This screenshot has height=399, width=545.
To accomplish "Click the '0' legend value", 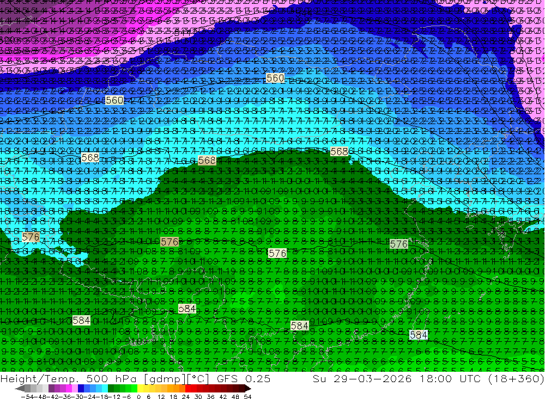I will pos(138,397).
